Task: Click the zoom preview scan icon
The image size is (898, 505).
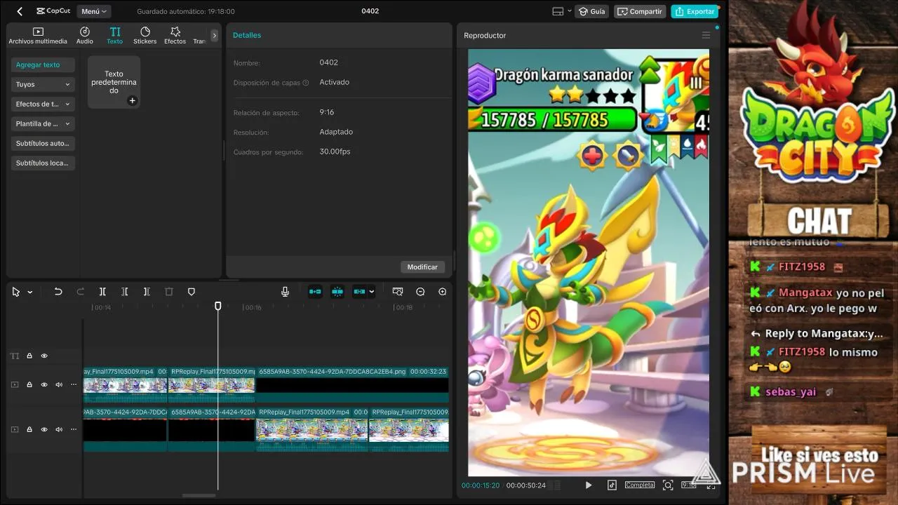Action: point(668,485)
